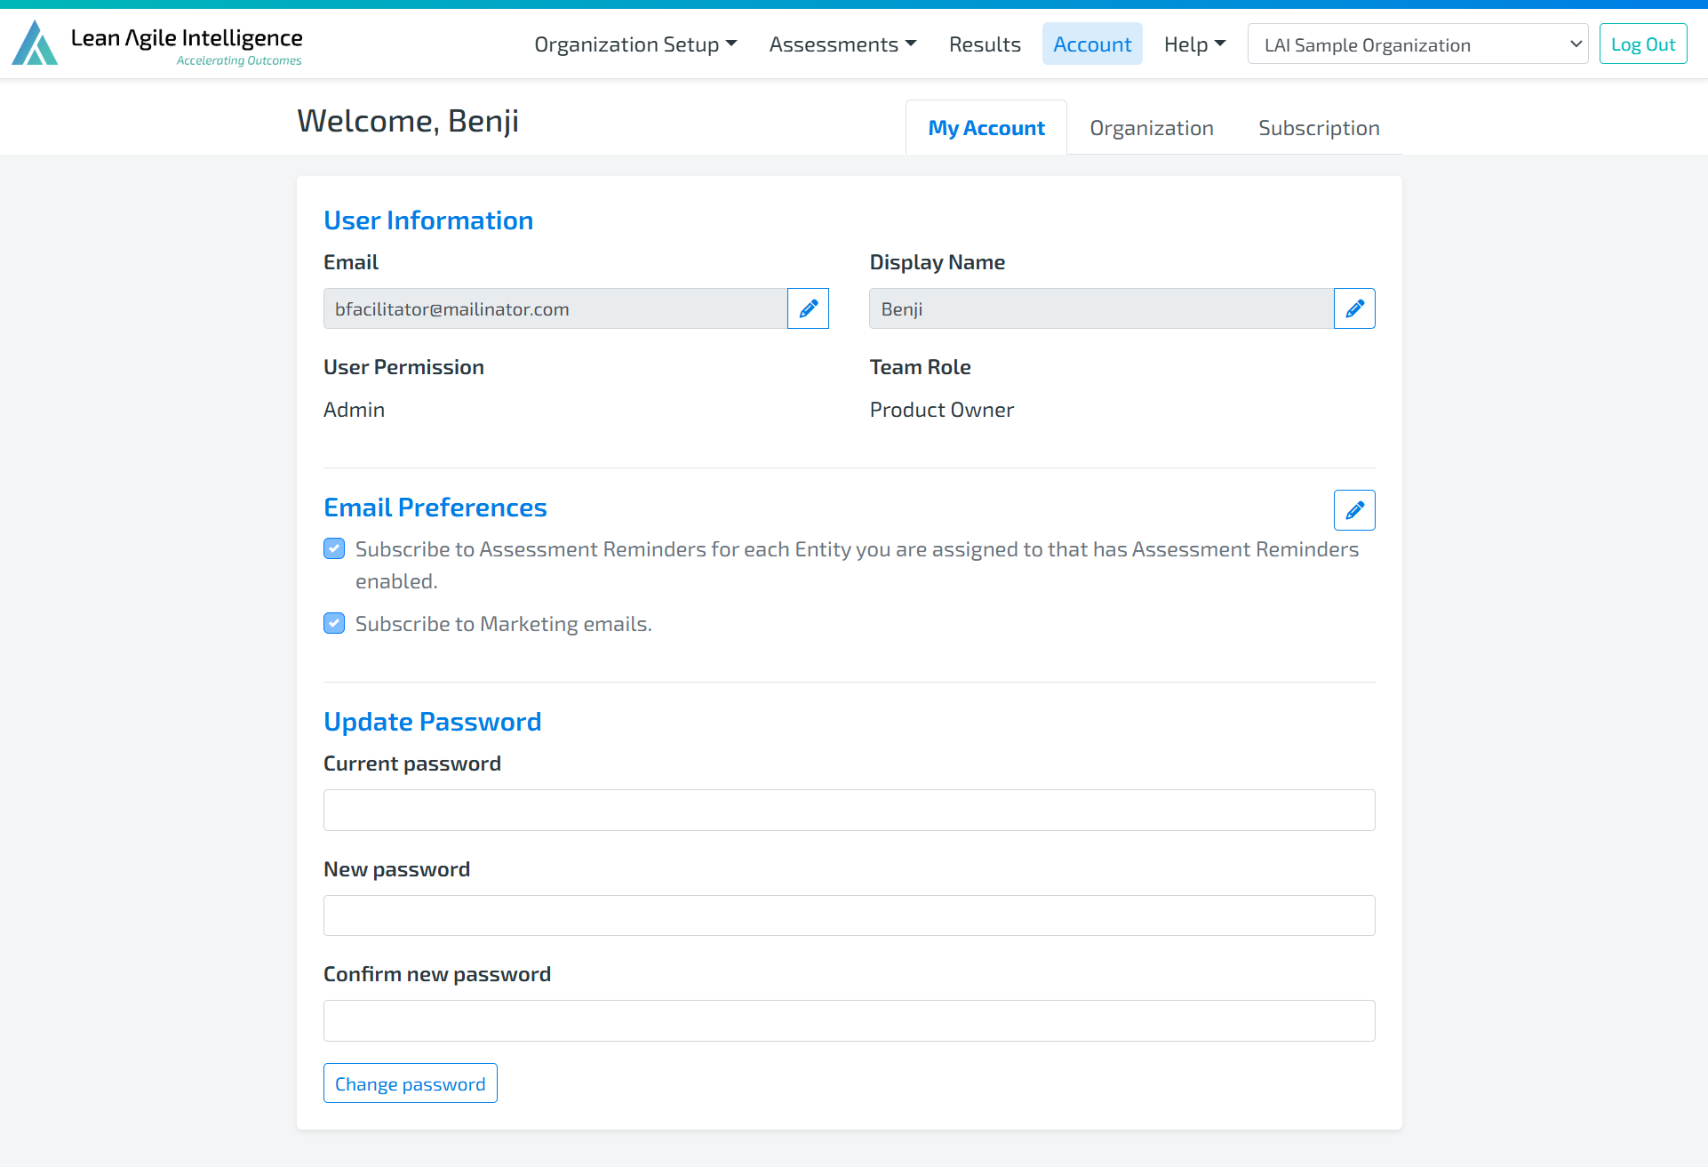
Task: Open the Help dropdown menu
Action: (x=1194, y=44)
